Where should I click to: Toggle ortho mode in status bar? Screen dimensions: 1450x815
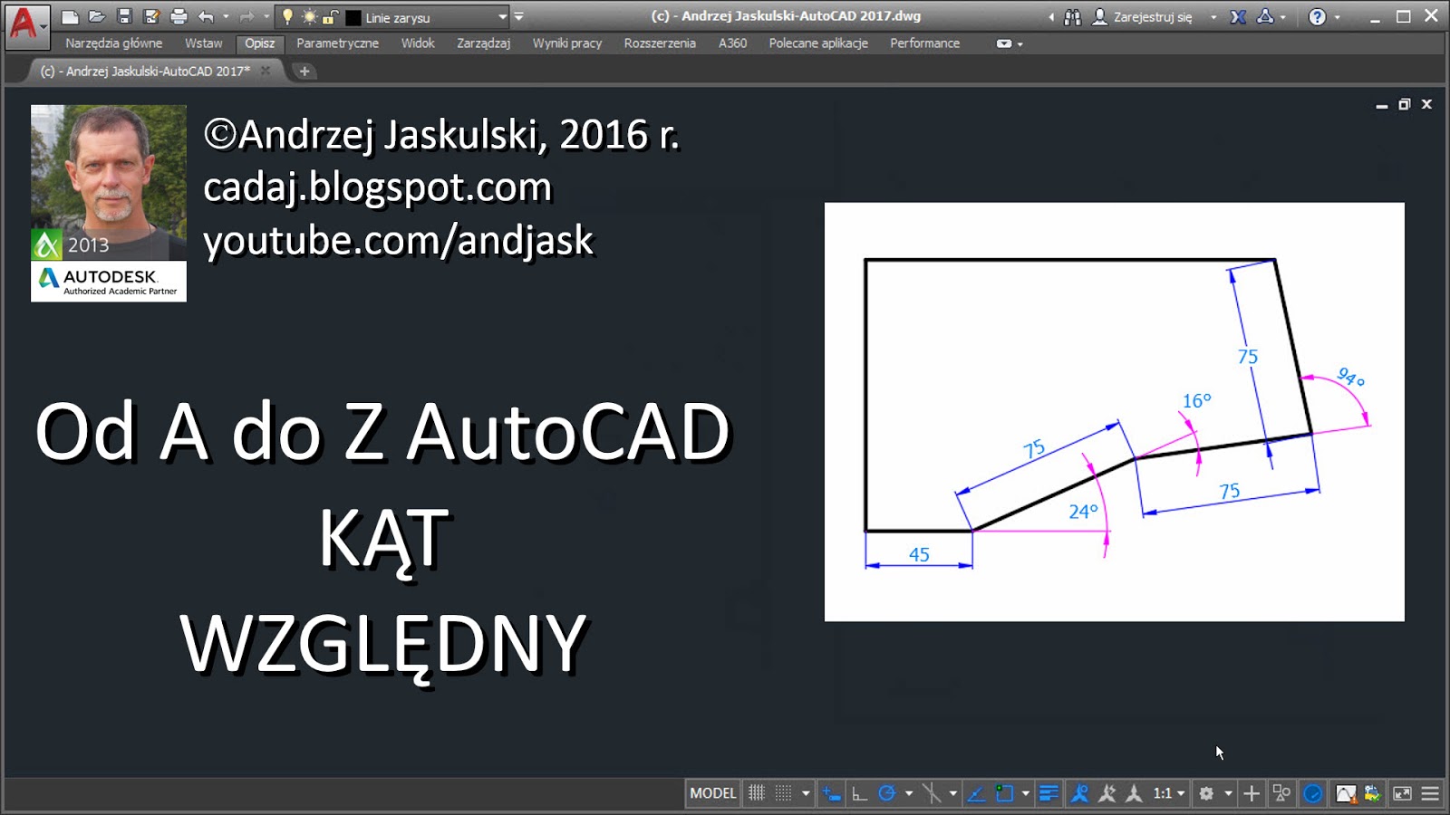pyautogui.click(x=859, y=793)
